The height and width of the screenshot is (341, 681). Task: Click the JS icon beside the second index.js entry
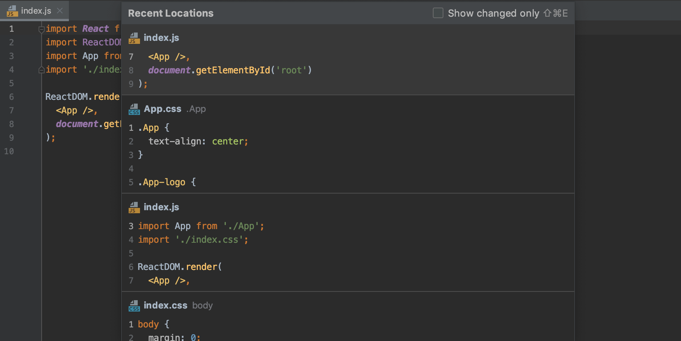[134, 207]
